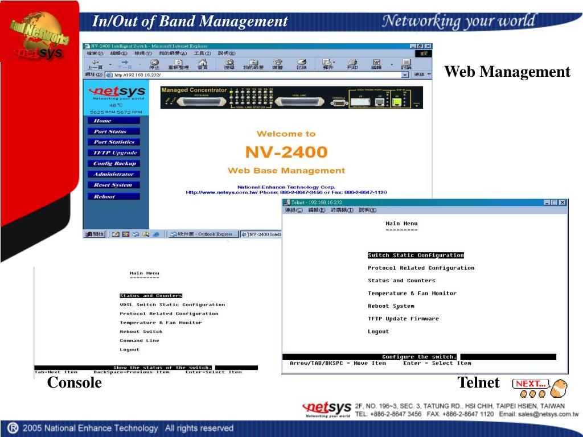Select Protocol Related Configuration in Console menu

tap(169, 314)
